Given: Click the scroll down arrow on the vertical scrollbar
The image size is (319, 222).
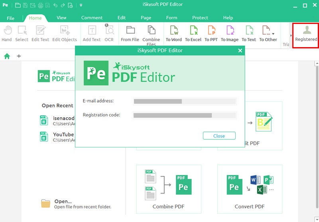Looking at the screenshot, I should (317, 219).
